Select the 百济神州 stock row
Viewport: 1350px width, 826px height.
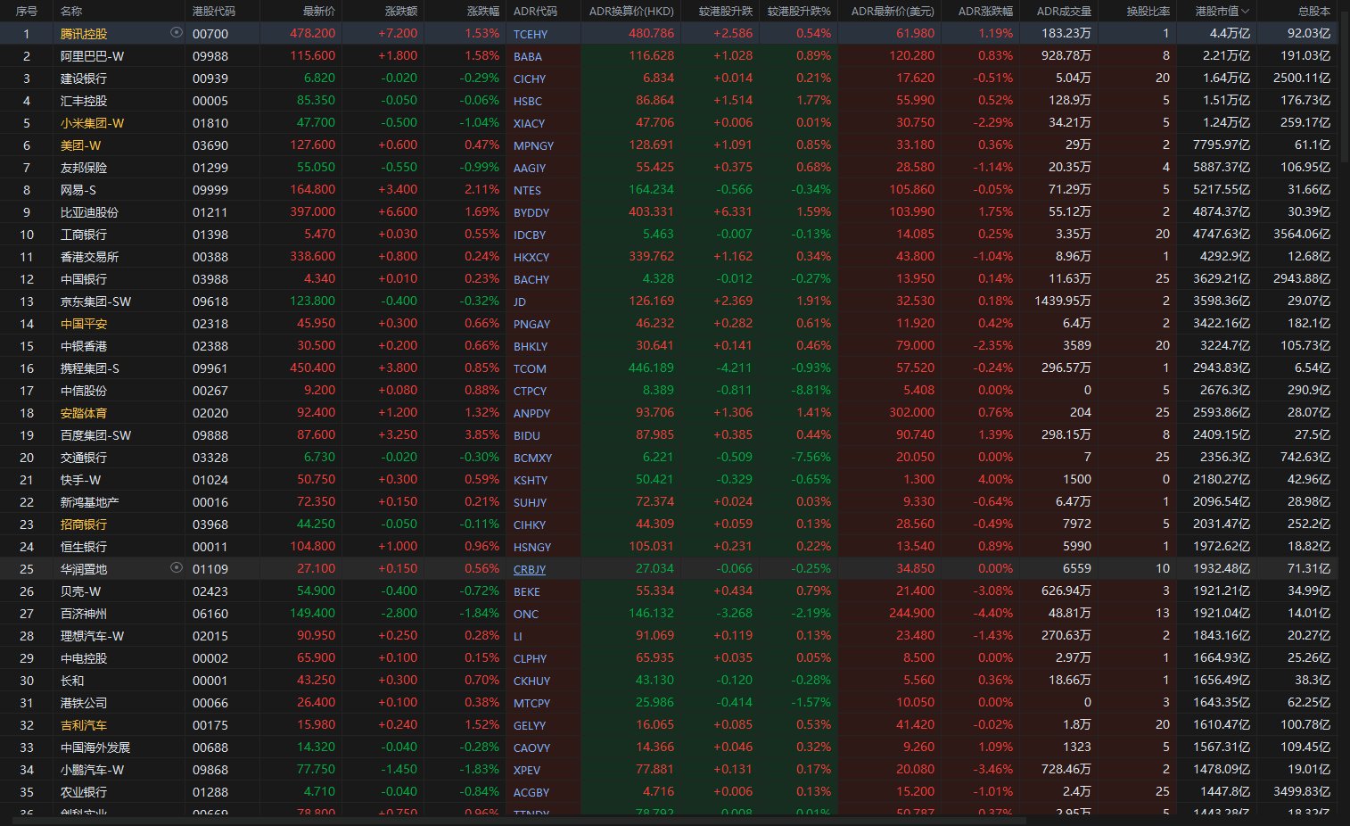[669, 613]
